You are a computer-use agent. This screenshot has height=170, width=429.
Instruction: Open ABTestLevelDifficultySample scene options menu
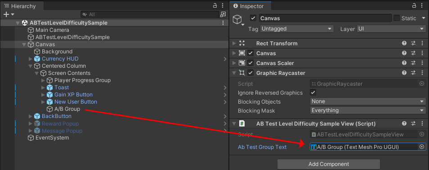point(223,23)
